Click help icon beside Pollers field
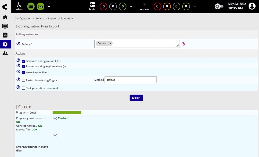The height and width of the screenshot is (157, 259). pos(18,44)
